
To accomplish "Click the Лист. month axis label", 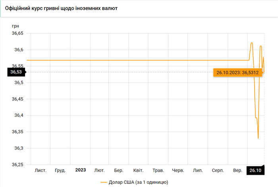I will [41, 170].
